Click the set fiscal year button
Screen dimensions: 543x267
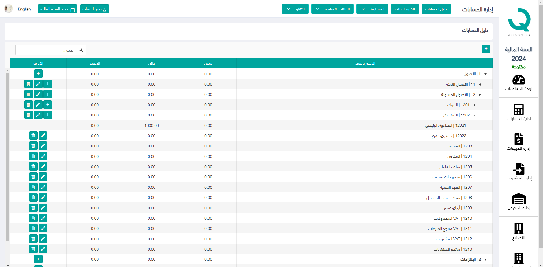click(57, 9)
